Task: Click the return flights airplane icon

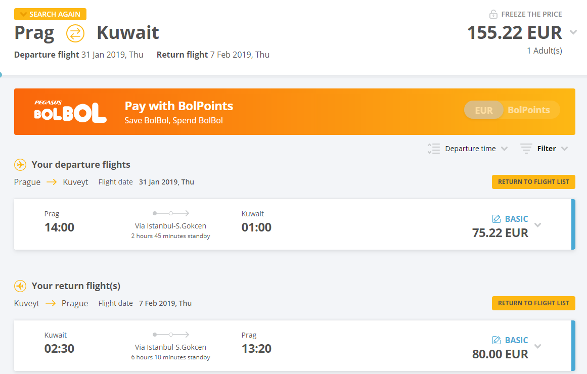Action: coord(20,286)
